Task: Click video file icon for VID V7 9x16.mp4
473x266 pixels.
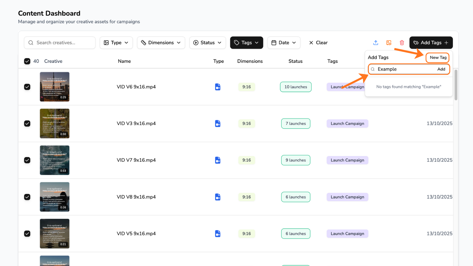Action: click(x=218, y=160)
